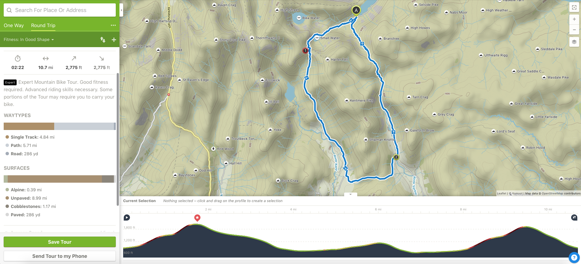Open the three-dot more options menu
Screen dimensions: 581x264
tap(113, 25)
